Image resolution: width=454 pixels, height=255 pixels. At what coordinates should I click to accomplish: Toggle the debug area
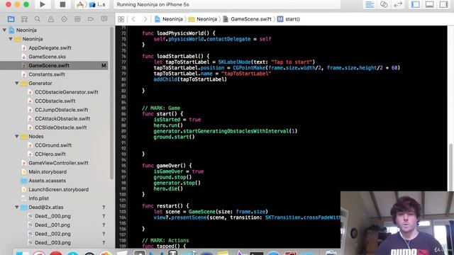[x=430, y=4]
